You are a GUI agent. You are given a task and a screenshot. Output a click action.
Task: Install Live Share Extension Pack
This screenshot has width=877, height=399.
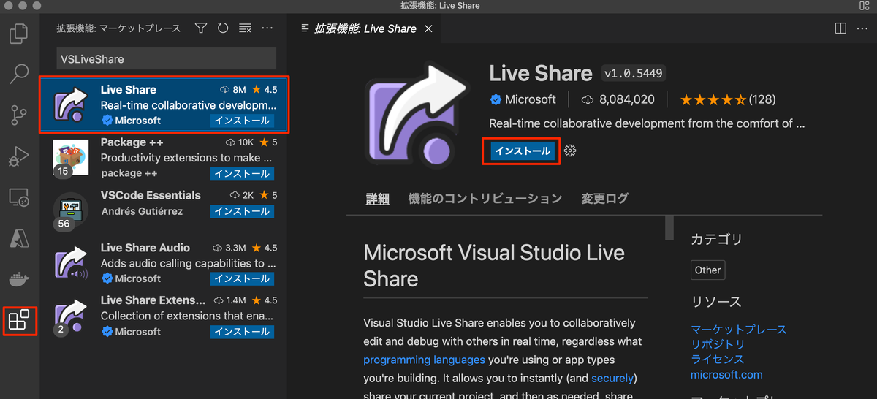click(242, 332)
